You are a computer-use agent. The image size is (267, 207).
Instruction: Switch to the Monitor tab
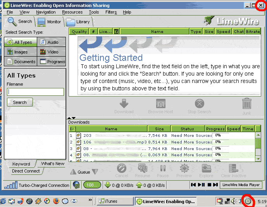point(49,22)
